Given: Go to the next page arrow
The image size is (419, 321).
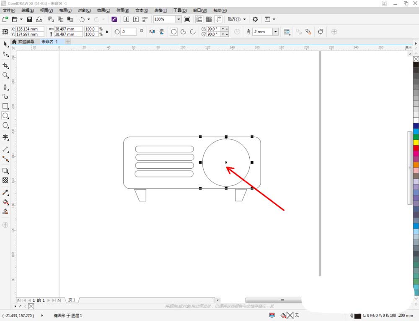Looking at the screenshot, I should tap(48, 300).
